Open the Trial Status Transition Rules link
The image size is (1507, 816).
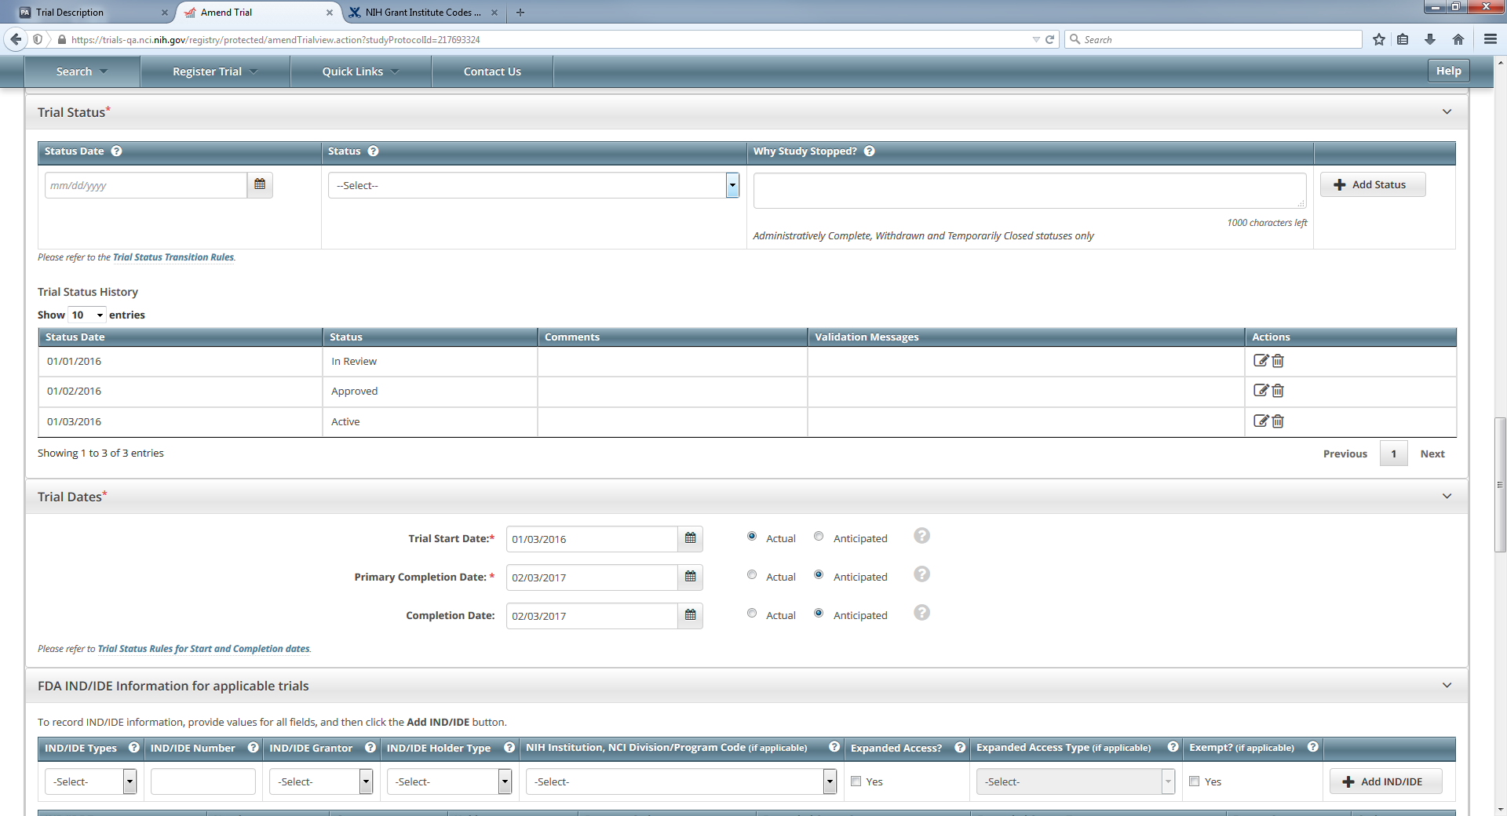point(173,257)
